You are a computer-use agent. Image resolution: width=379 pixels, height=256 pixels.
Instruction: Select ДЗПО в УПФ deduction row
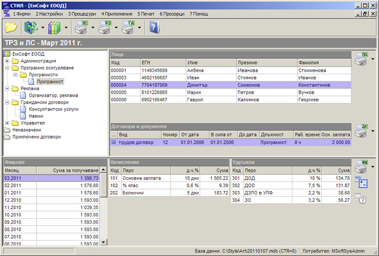[x=291, y=193]
